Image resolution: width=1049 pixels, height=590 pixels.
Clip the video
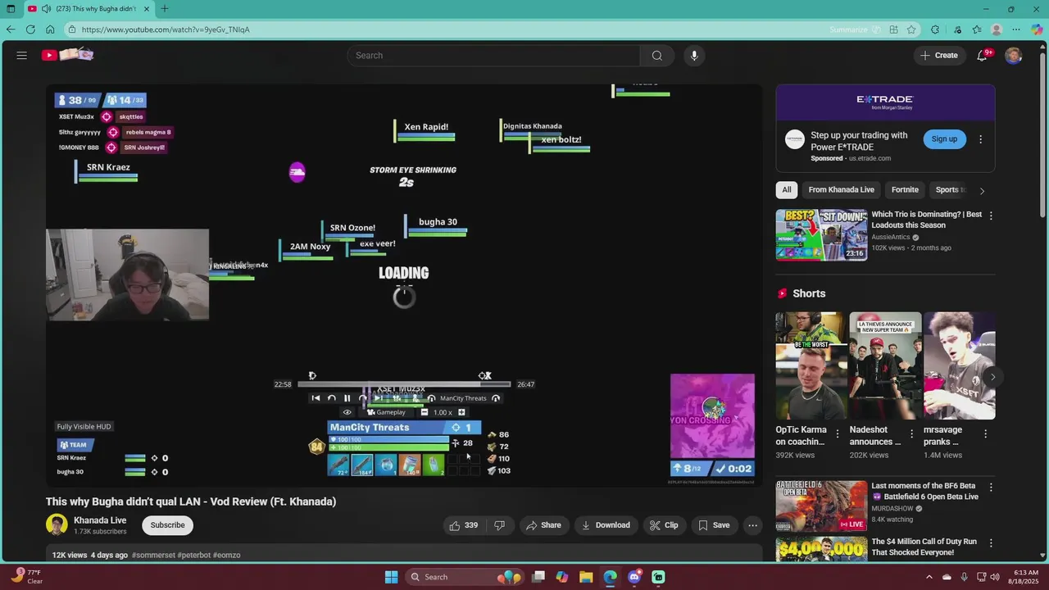(664, 525)
